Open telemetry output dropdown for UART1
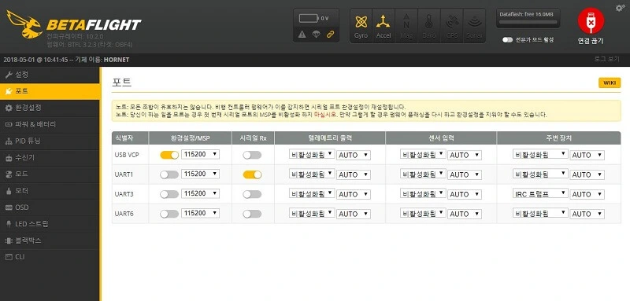 point(312,174)
